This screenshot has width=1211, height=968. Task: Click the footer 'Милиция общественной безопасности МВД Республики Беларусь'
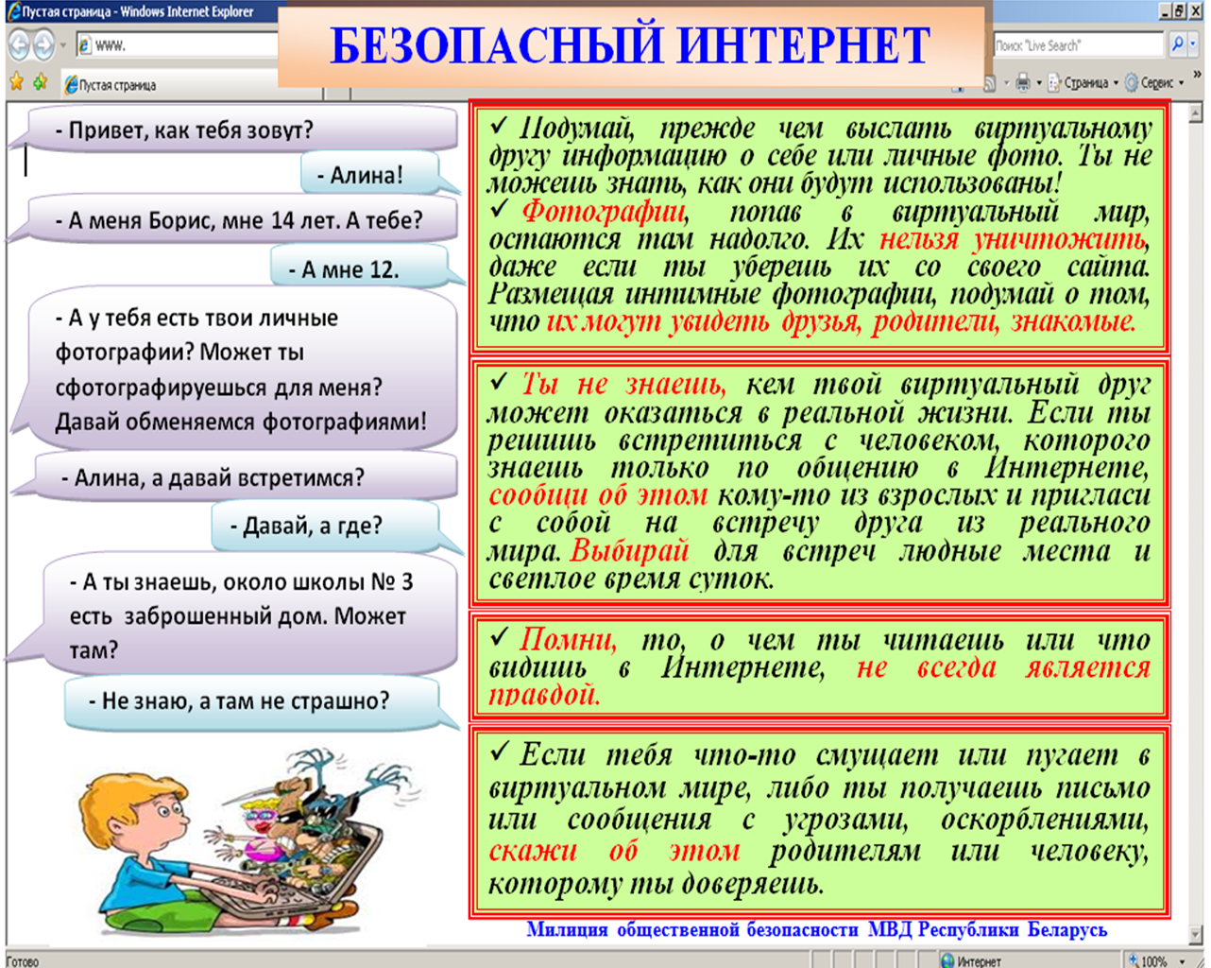[817, 930]
